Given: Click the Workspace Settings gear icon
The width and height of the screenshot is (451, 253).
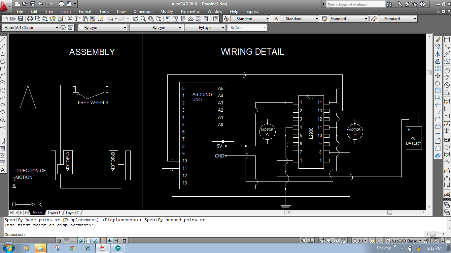Looking at the screenshot, I should (x=63, y=28).
